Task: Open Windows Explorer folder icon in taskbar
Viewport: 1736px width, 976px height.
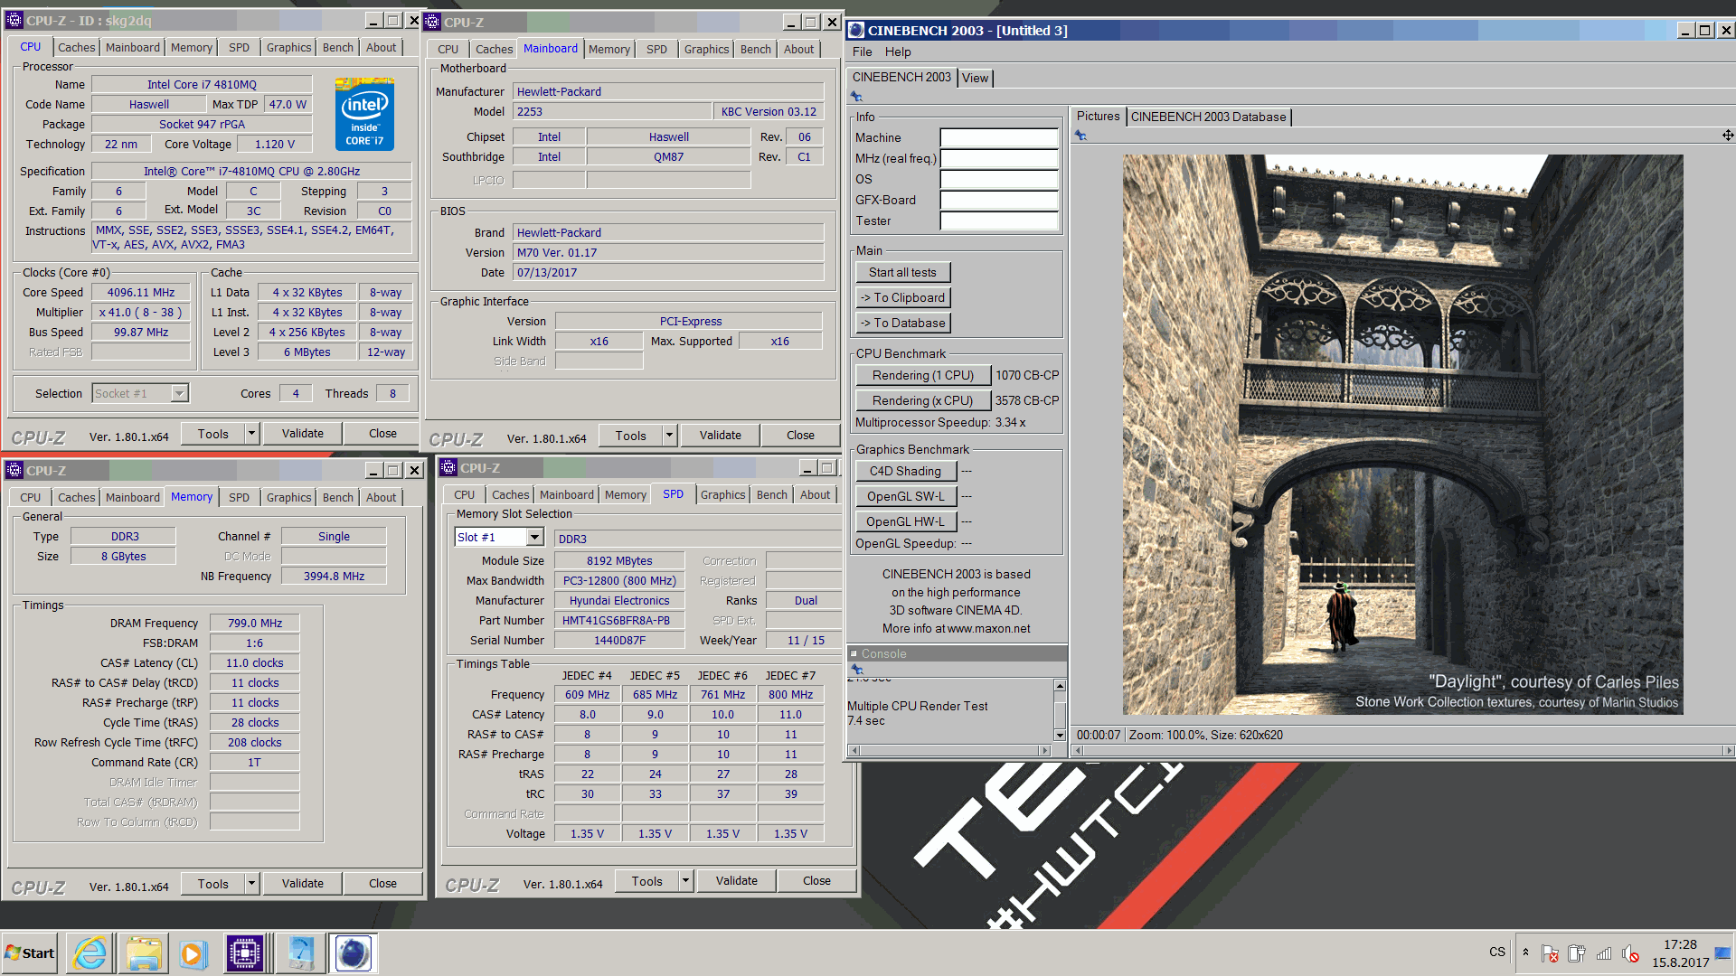Action: coord(143,953)
